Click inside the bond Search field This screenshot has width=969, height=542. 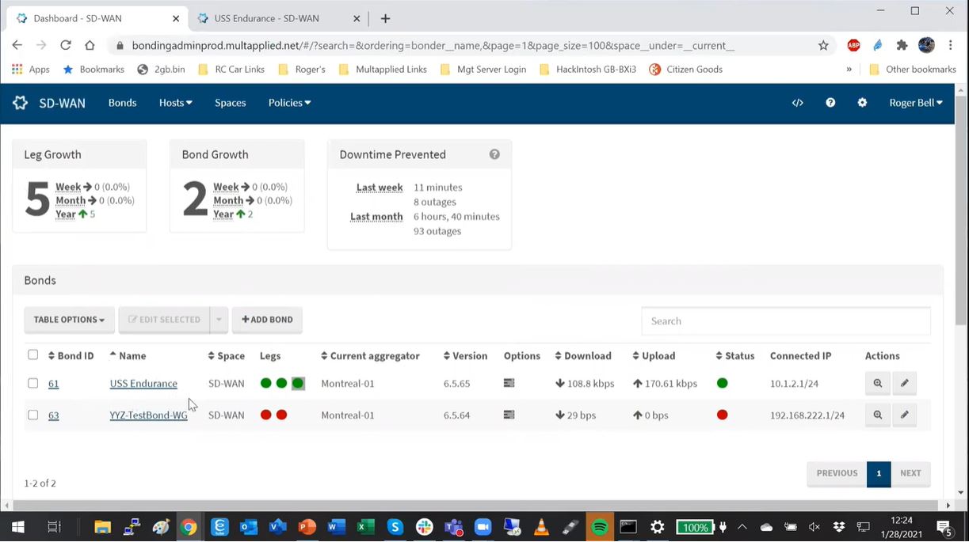[785, 320]
